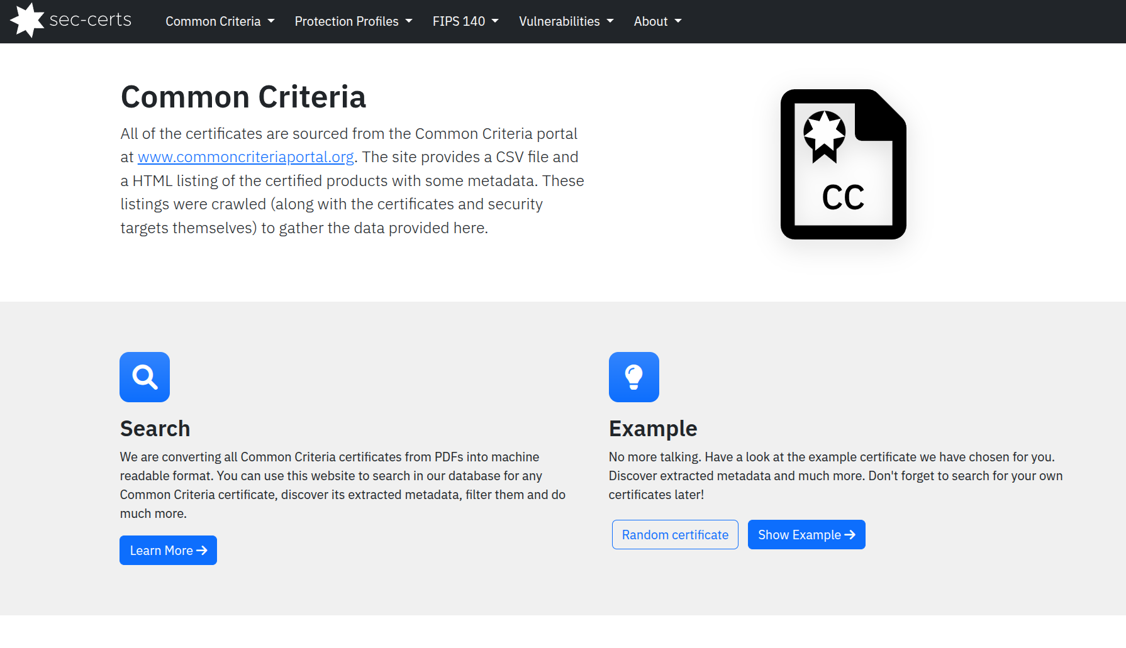Expand the About dropdown caret
Image resolution: width=1126 pixels, height=648 pixels.
678,21
